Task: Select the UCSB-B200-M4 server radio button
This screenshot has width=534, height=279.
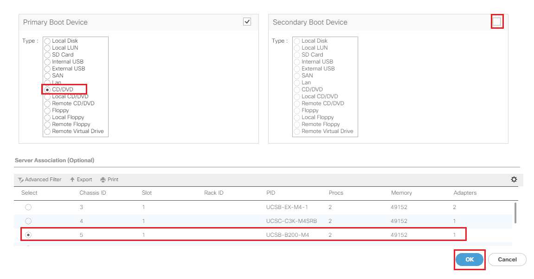Action: click(28, 235)
